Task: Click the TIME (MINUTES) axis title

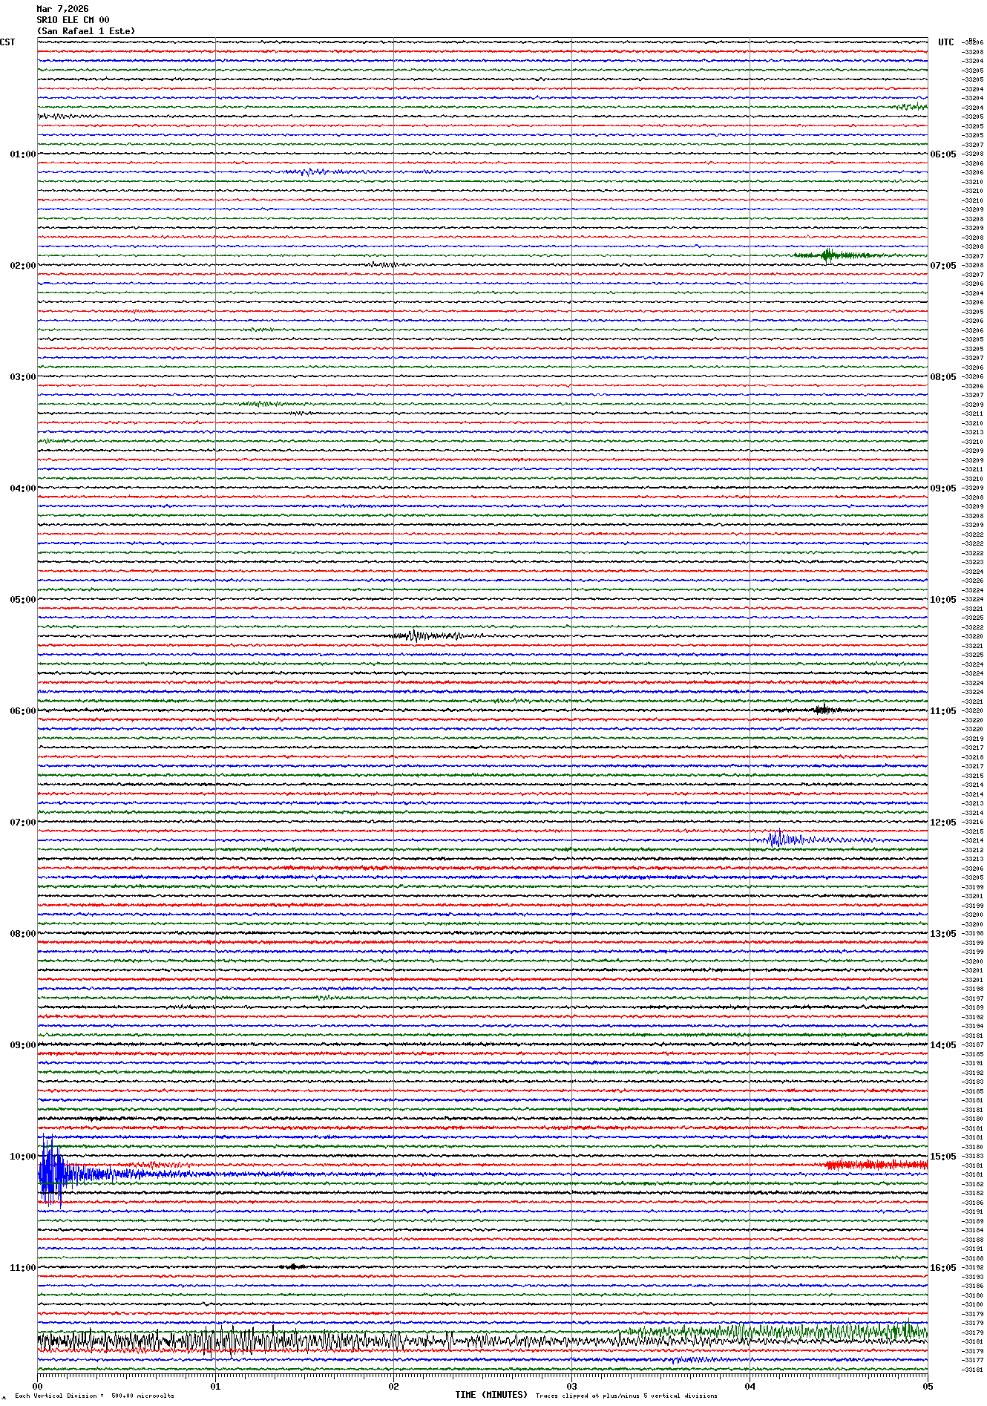Action: click(491, 1395)
